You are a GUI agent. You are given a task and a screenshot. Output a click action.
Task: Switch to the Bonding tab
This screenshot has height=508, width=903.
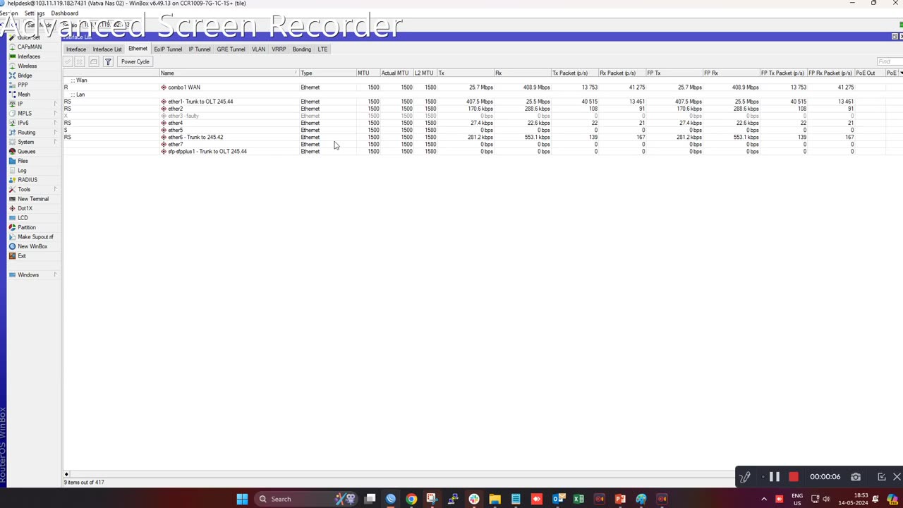point(301,49)
